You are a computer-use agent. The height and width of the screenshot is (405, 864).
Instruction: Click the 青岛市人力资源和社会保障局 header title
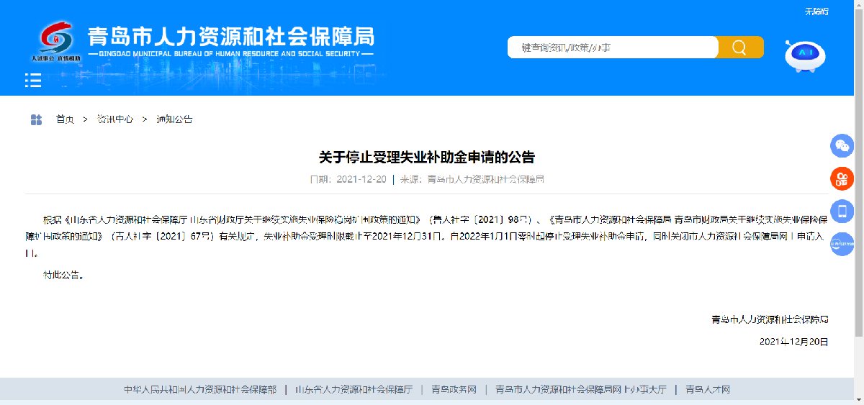pyautogui.click(x=230, y=37)
